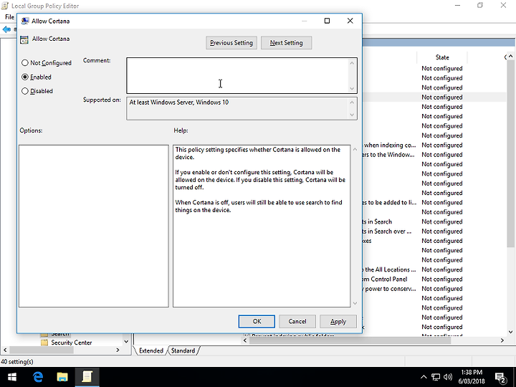Select the Security Center folder

(71, 343)
